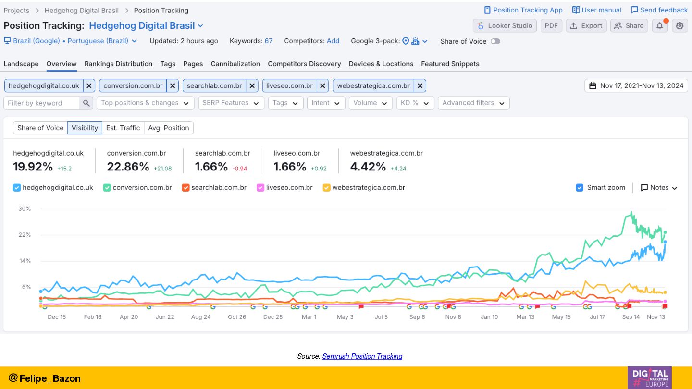Click the search magnifier in keyword filter
692x389 pixels.
point(86,103)
